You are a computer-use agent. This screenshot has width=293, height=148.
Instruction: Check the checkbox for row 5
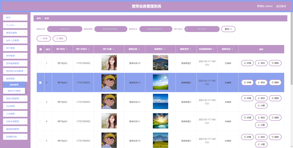(x=40, y=141)
